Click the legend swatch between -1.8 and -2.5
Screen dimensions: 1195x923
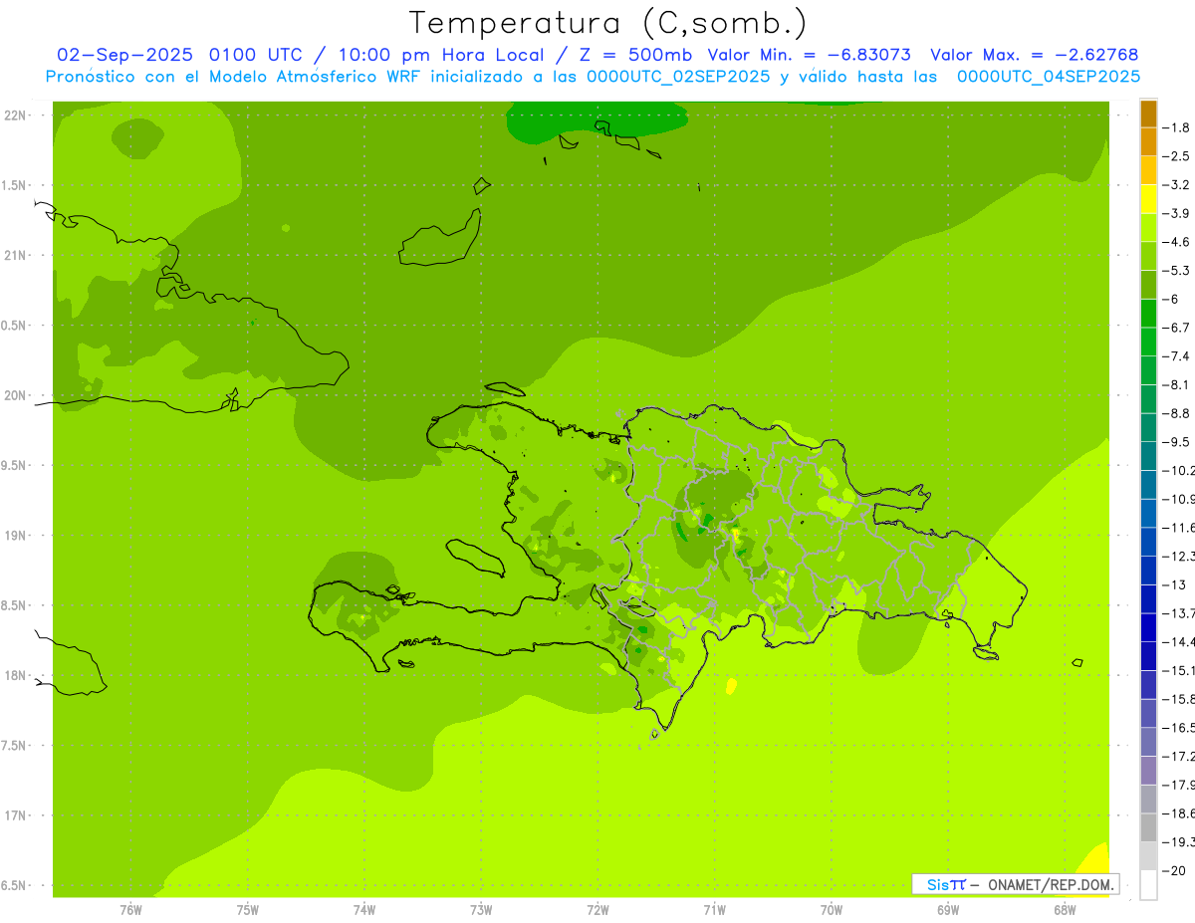pos(1148,141)
